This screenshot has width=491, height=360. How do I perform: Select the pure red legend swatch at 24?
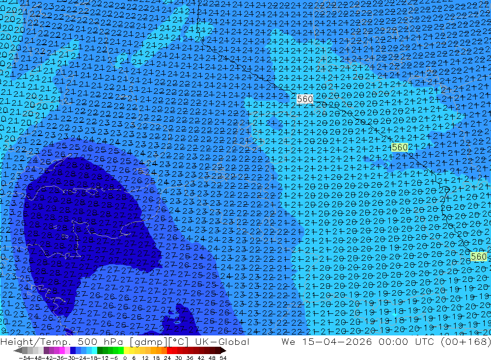coord(169,351)
